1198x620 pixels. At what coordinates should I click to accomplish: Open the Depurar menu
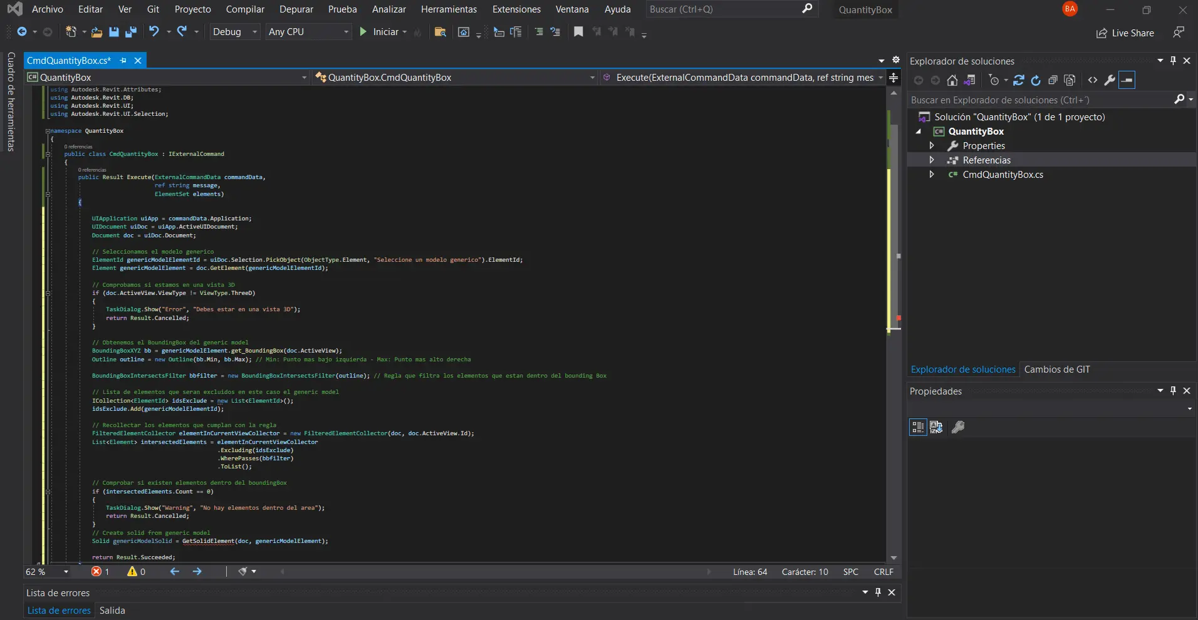pyautogui.click(x=296, y=9)
